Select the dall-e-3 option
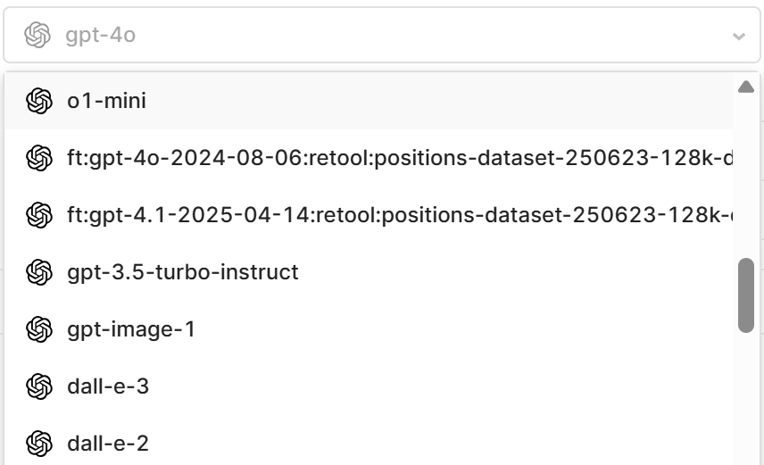The image size is (764, 465). click(x=108, y=386)
